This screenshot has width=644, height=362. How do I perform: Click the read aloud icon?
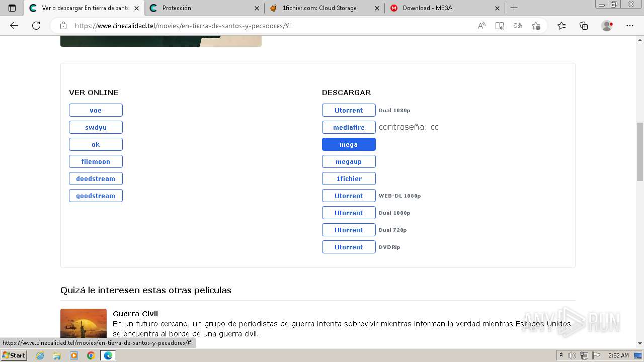pos(481,26)
